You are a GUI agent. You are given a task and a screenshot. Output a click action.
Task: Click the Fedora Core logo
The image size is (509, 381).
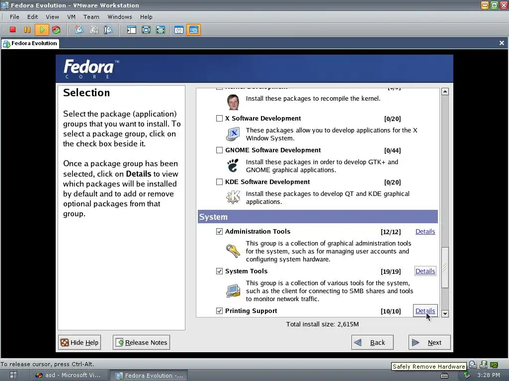[91, 68]
